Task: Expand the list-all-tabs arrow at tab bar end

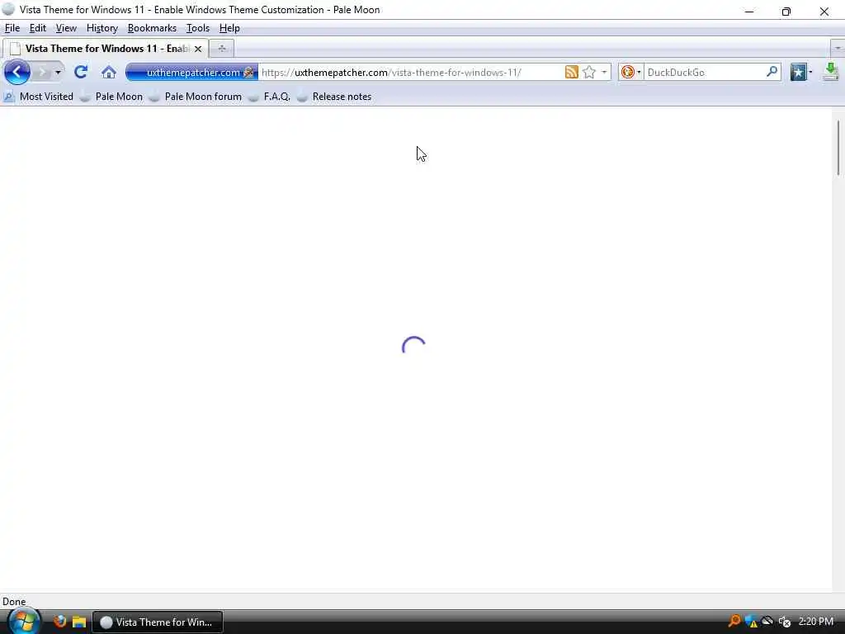Action: tap(838, 49)
